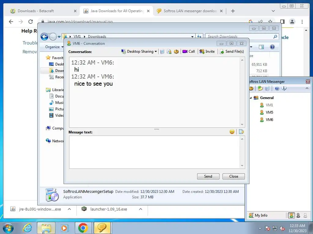Click muted volume icon in system tray
This screenshot has height=234, width=313.
(282, 228)
